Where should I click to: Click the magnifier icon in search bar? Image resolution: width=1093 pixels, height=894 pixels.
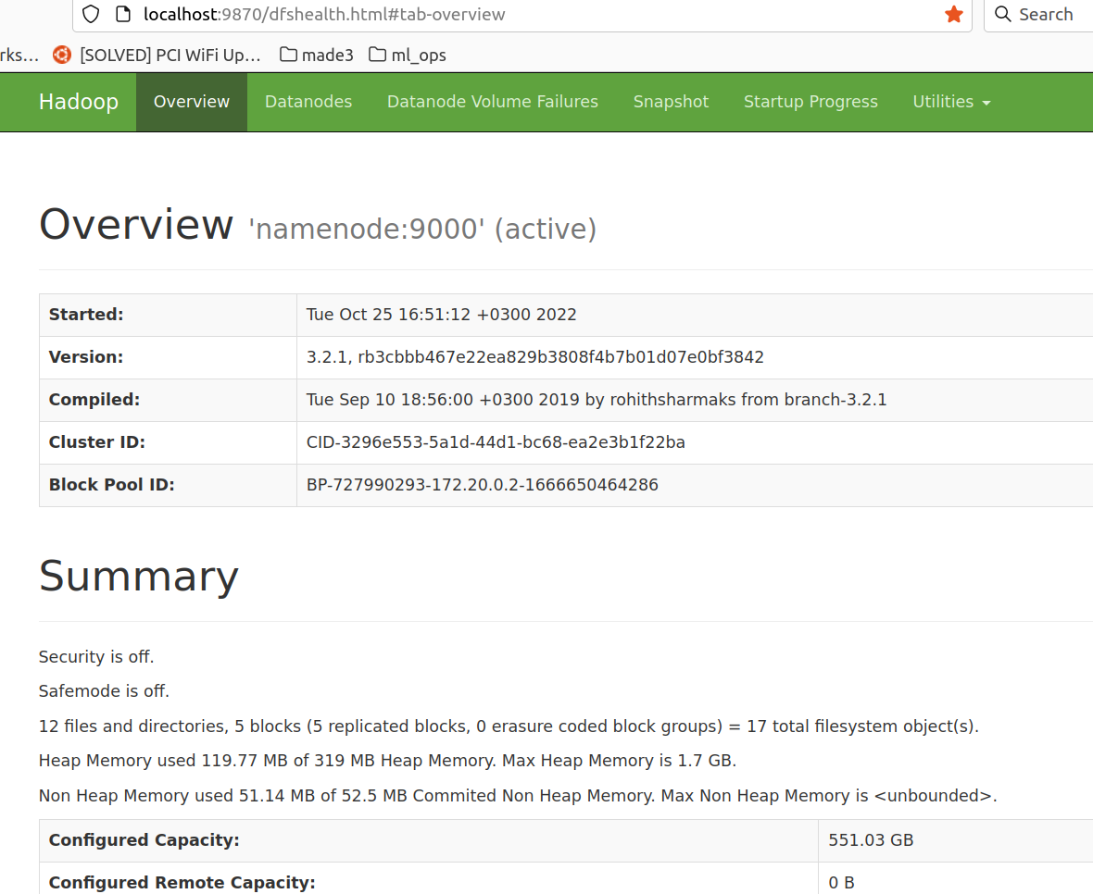pyautogui.click(x=1002, y=14)
